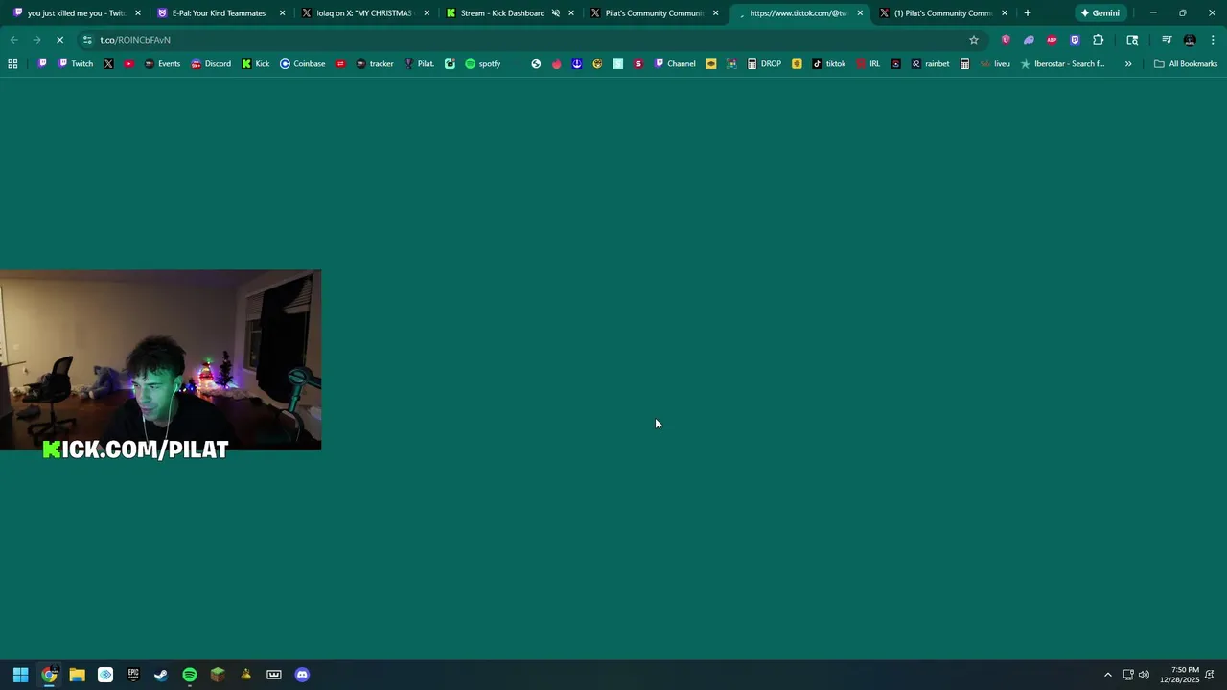The height and width of the screenshot is (690, 1227).
Task: Open the Chrome three-dot menu
Action: pyautogui.click(x=1213, y=40)
